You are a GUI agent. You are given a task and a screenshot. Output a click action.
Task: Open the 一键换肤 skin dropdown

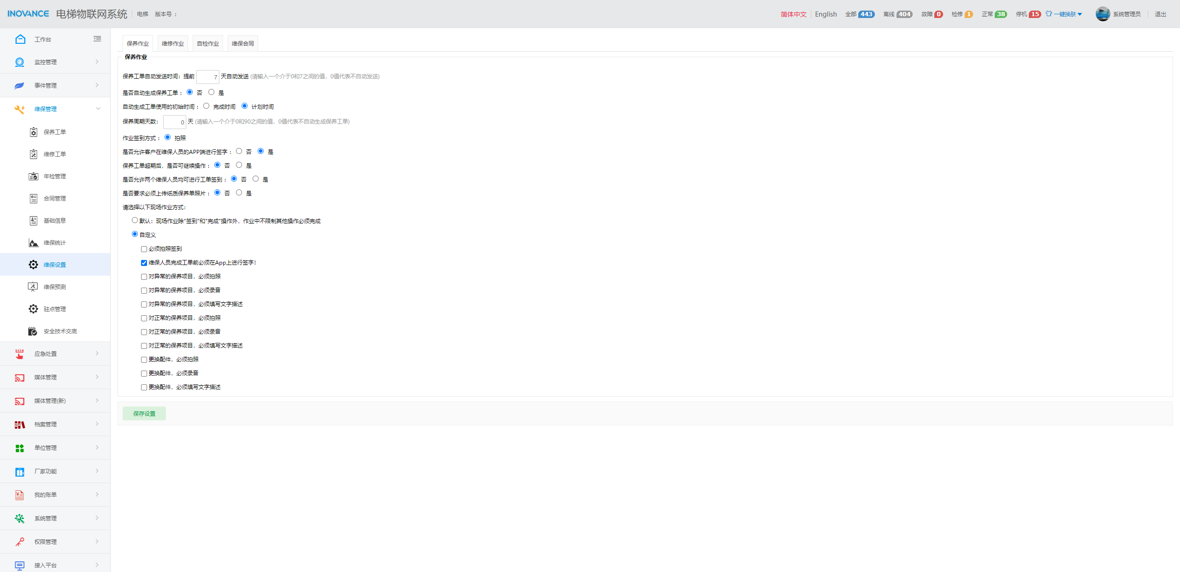pyautogui.click(x=1064, y=14)
